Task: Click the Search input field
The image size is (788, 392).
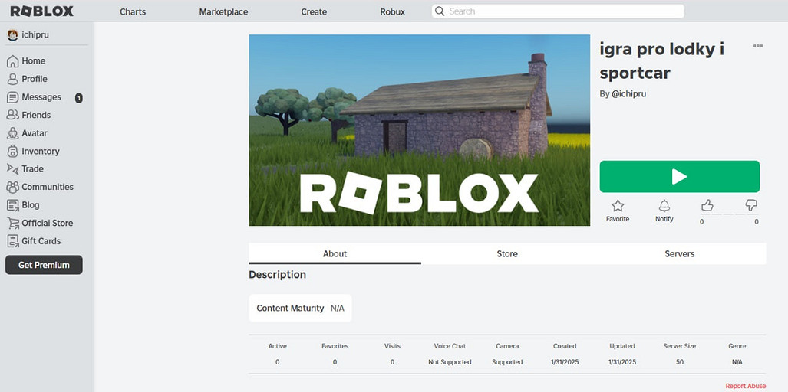Action: tap(559, 11)
